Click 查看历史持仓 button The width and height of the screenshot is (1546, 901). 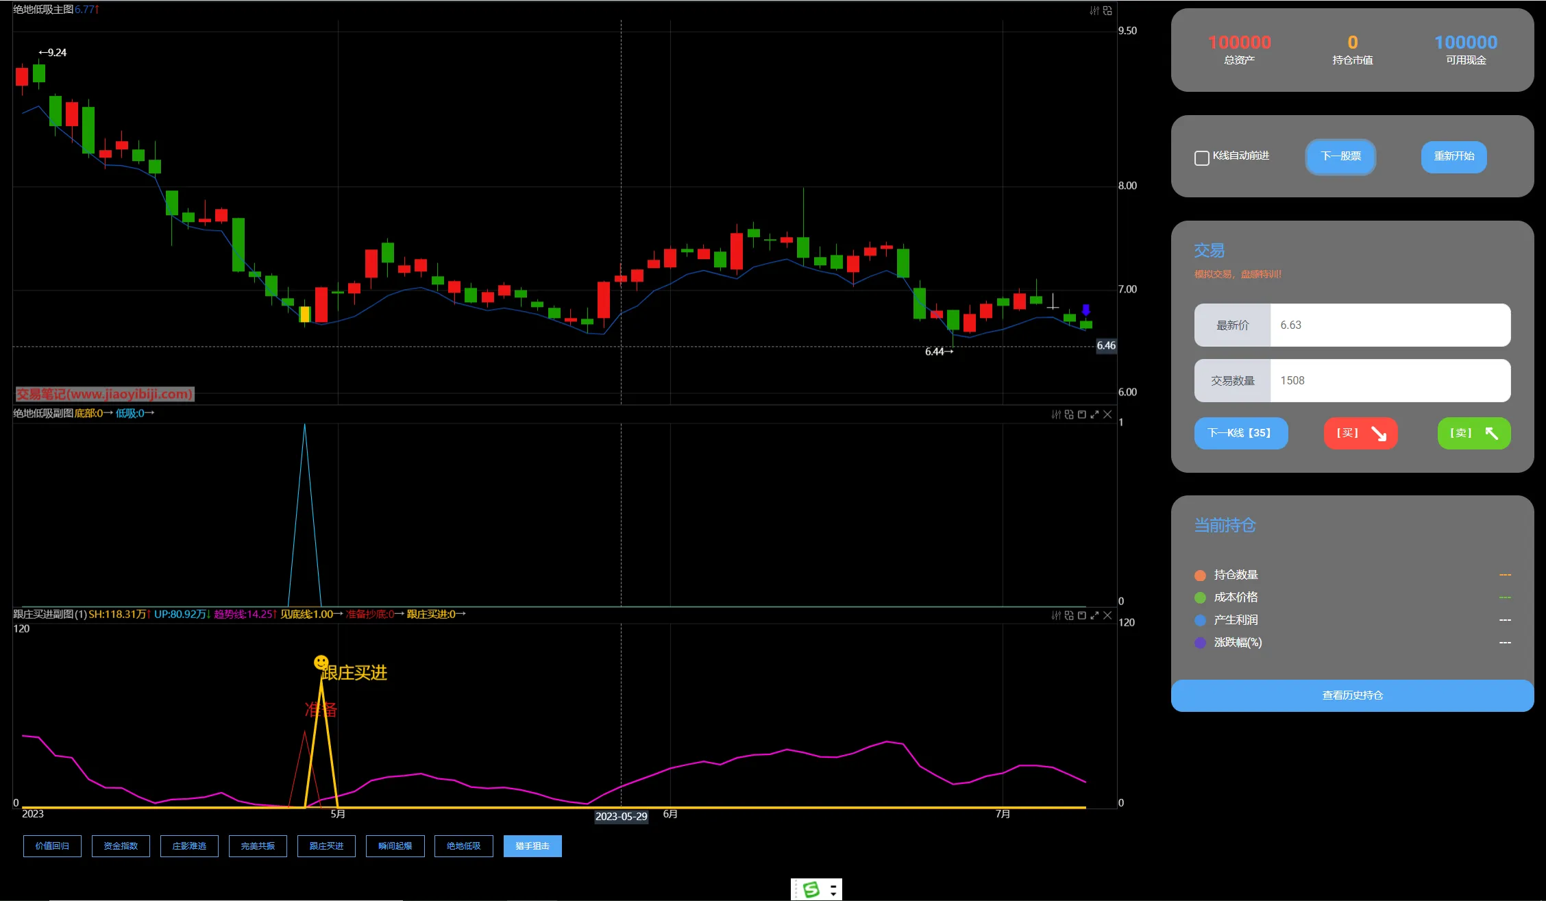click(x=1351, y=695)
